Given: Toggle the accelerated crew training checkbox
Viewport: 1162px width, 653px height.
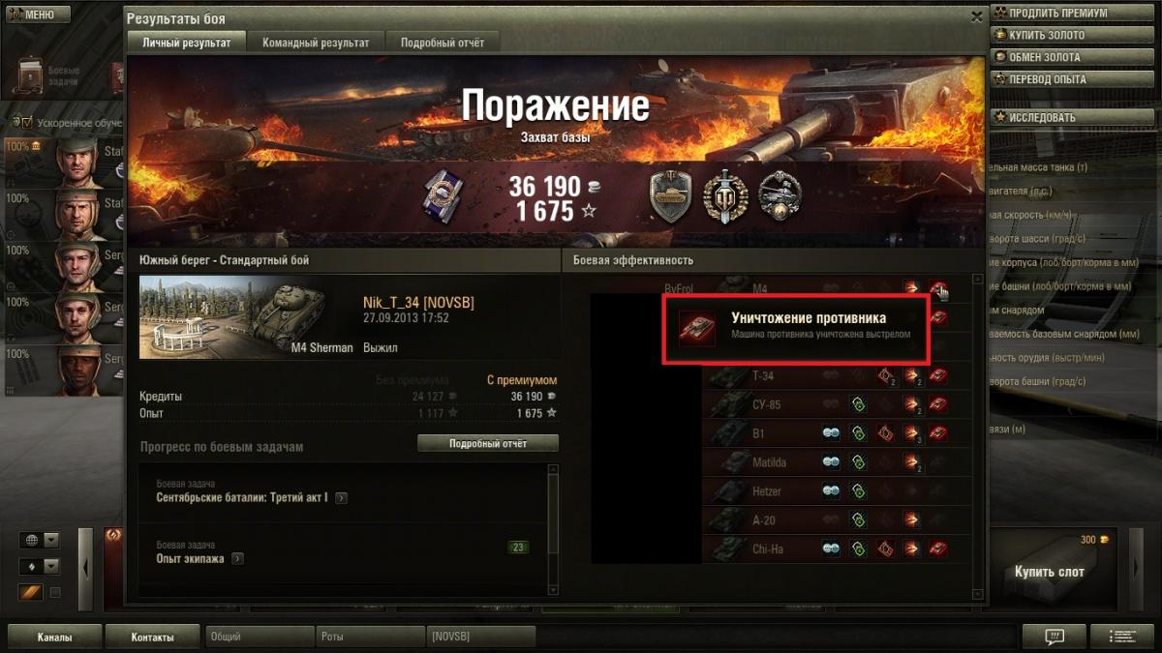Looking at the screenshot, I should coord(26,123).
